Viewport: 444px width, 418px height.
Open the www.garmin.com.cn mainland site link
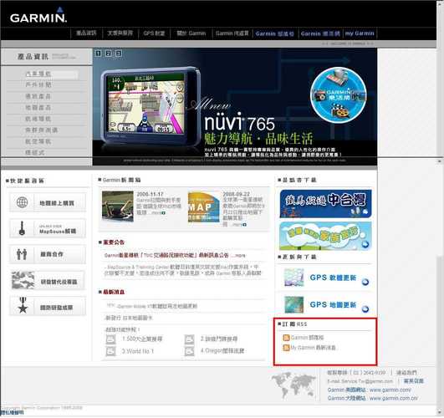[394, 398]
